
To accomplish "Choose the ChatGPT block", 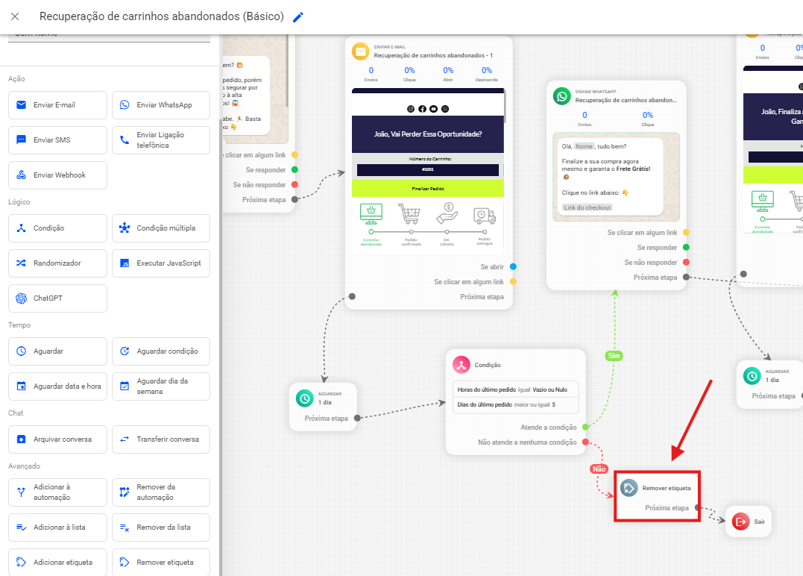I will [x=57, y=298].
